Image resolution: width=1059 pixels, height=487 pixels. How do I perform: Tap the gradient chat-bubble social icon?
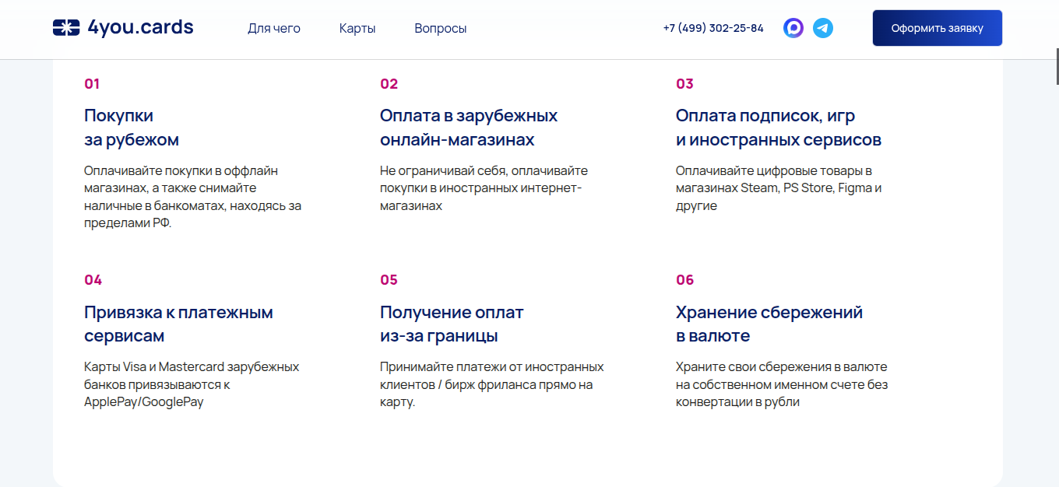(x=793, y=27)
